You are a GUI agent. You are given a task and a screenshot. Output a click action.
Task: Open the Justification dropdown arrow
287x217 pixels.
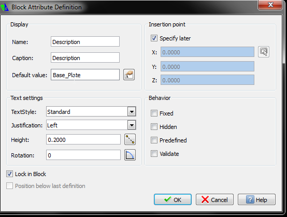click(x=132, y=125)
